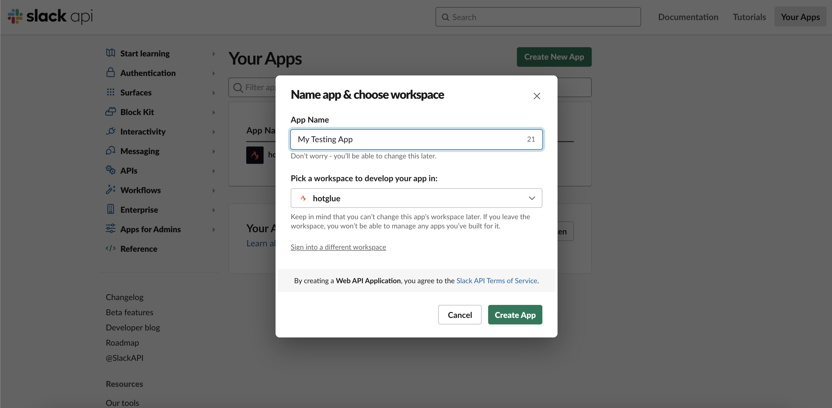This screenshot has width=832, height=408.
Task: Close the Name app dialog
Action: (536, 96)
